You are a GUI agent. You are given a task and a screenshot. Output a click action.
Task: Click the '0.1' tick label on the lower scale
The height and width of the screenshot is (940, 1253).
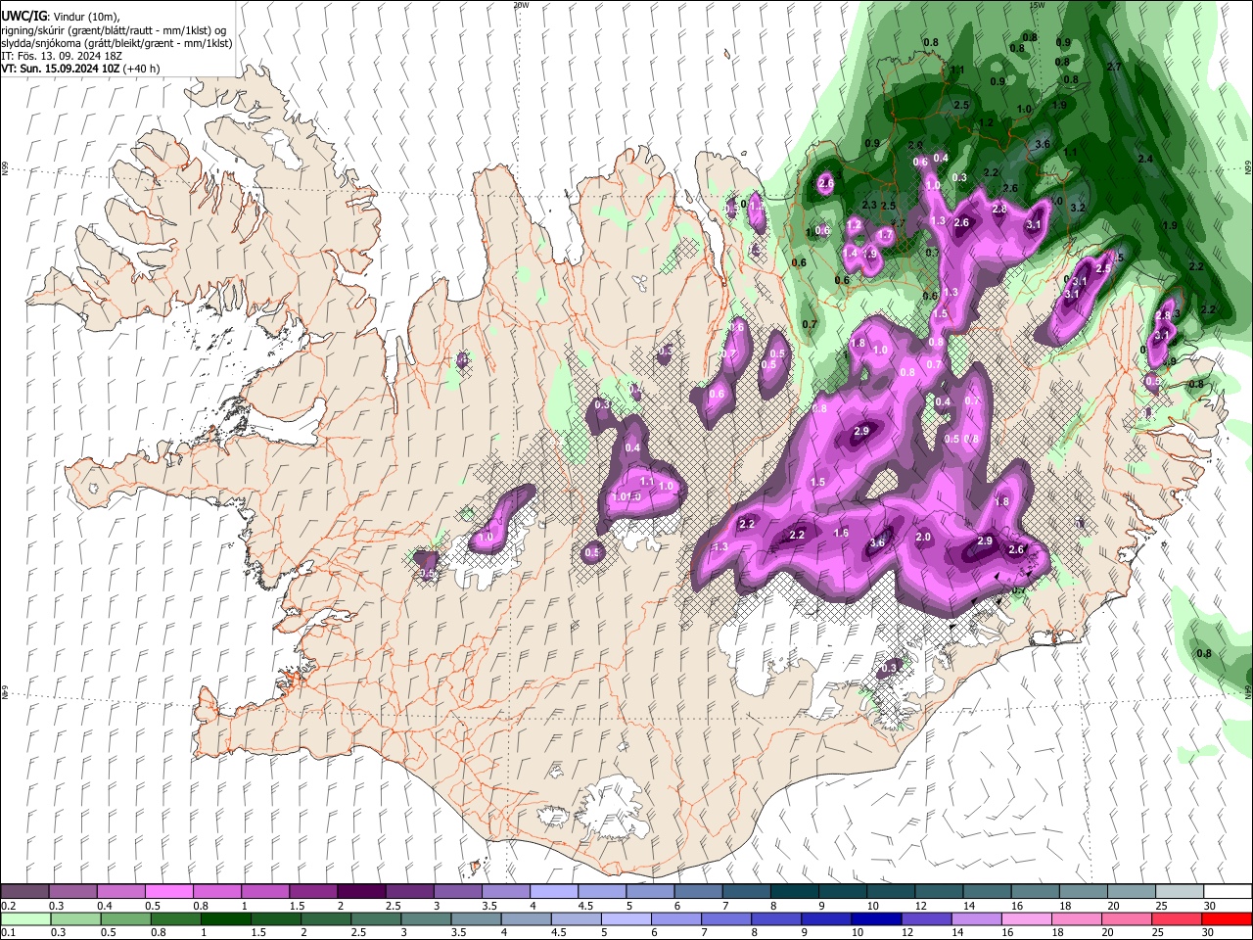8,932
